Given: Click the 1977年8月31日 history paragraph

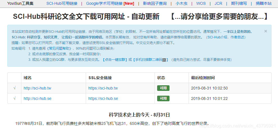Looking at the screenshot, I should tap(113, 123).
